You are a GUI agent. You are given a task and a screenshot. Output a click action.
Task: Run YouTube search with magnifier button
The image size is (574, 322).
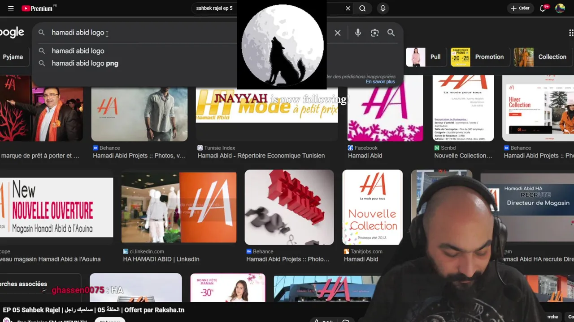[x=362, y=8]
